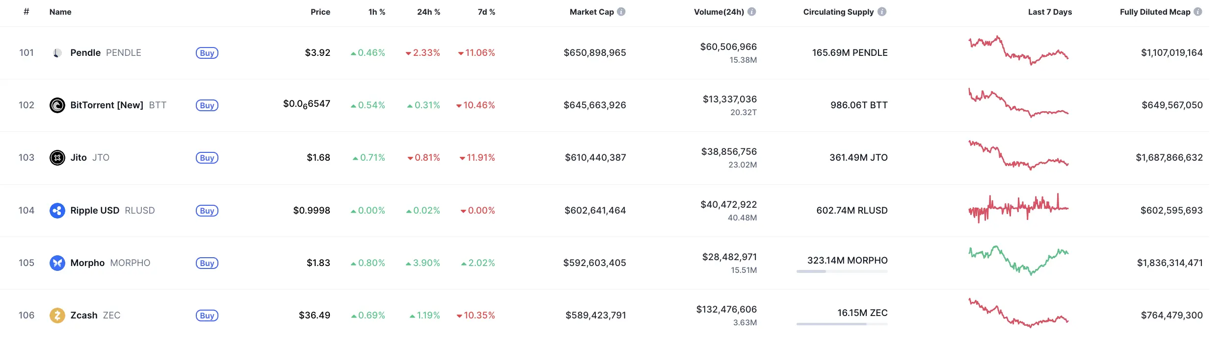Click the Ripple USD coin logo icon
The width and height of the screenshot is (1224, 340).
[57, 211]
